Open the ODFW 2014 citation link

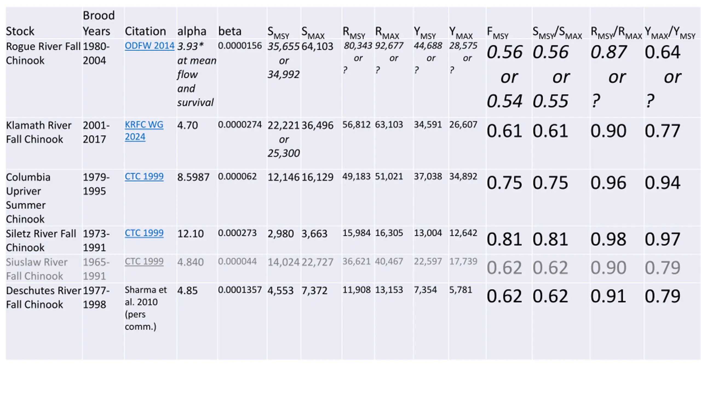point(149,46)
